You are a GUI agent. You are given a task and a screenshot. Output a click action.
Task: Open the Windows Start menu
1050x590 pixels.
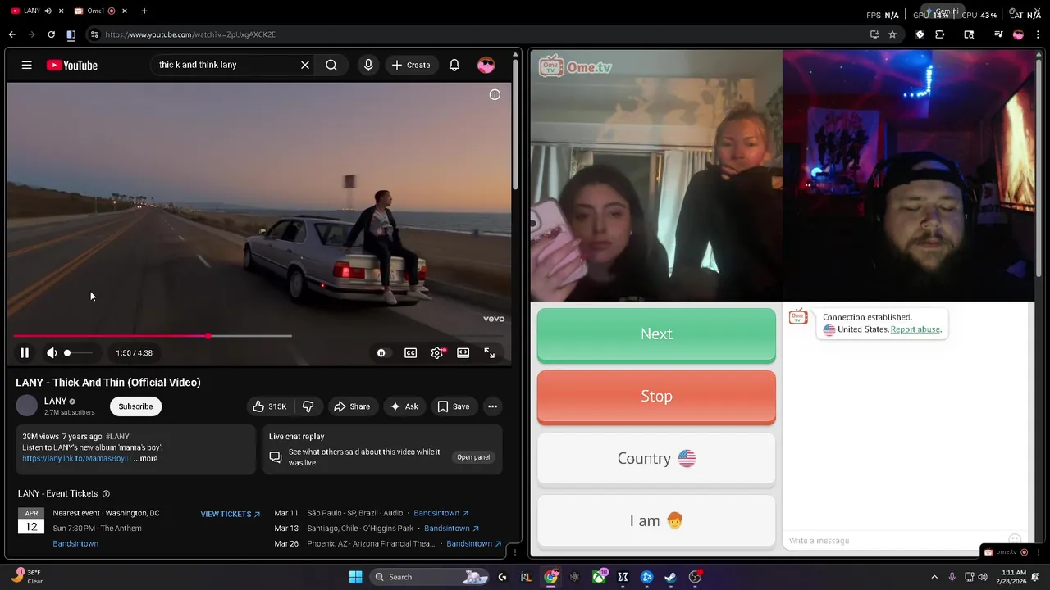coord(355,577)
